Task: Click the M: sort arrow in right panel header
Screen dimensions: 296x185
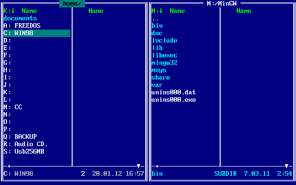Action: (x=161, y=11)
